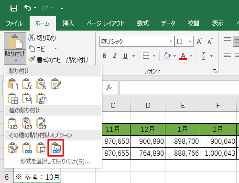
Task: Choose Paste Formatting only option
Action: 12,148
